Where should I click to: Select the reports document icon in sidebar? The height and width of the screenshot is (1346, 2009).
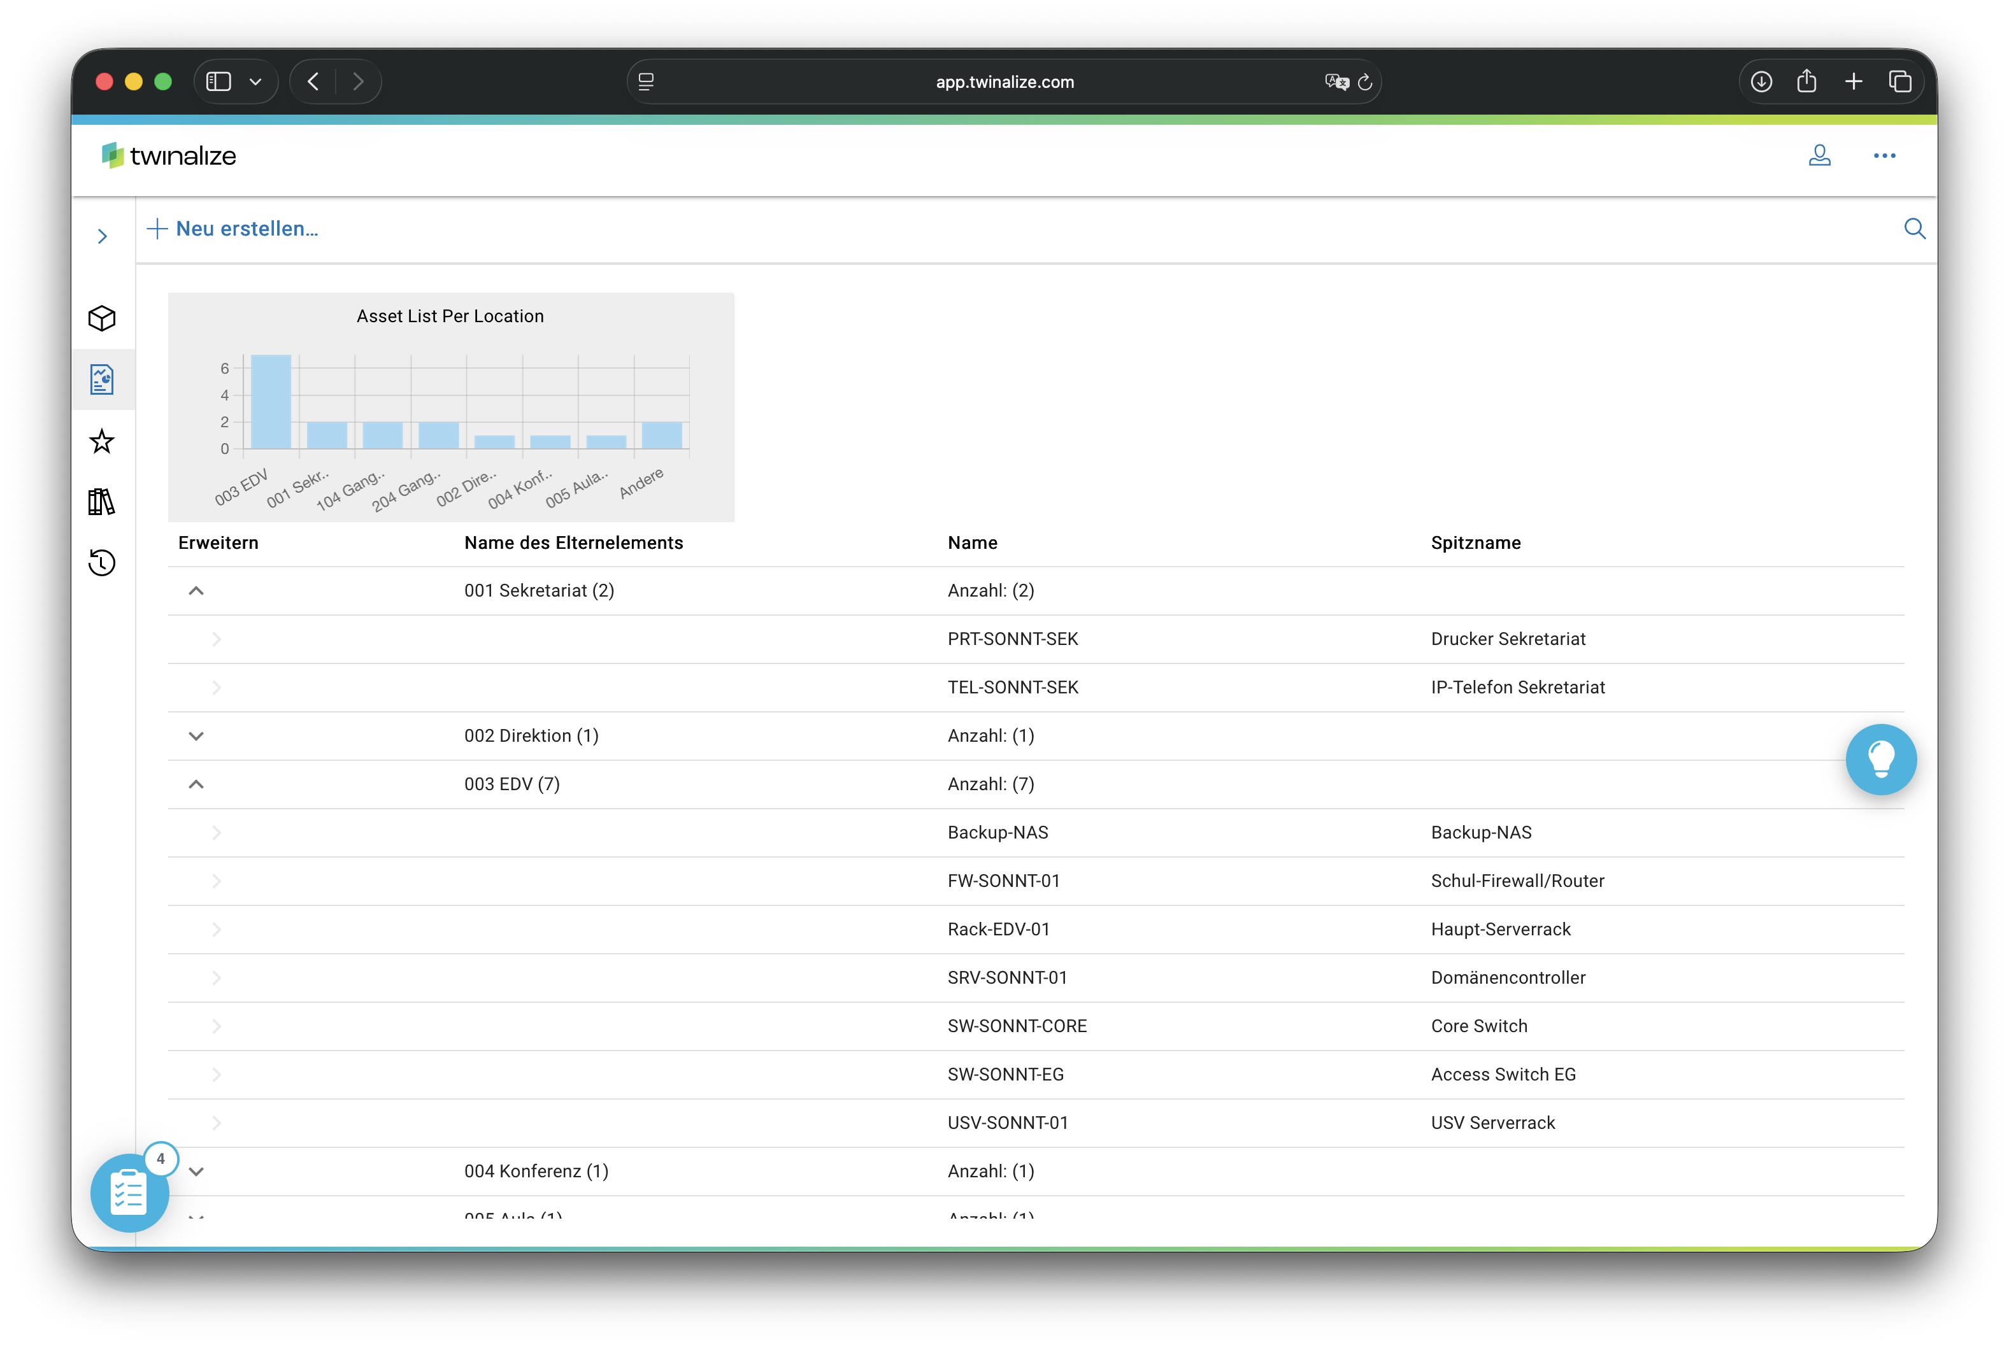point(101,379)
